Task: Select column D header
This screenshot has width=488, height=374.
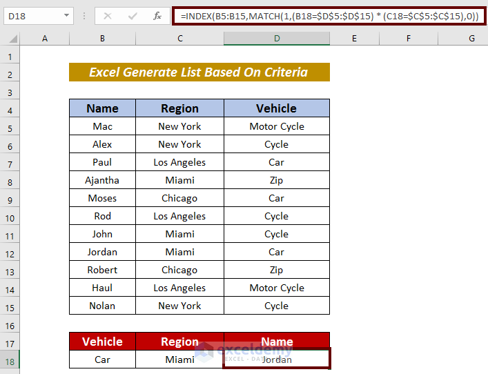Action: (276, 39)
